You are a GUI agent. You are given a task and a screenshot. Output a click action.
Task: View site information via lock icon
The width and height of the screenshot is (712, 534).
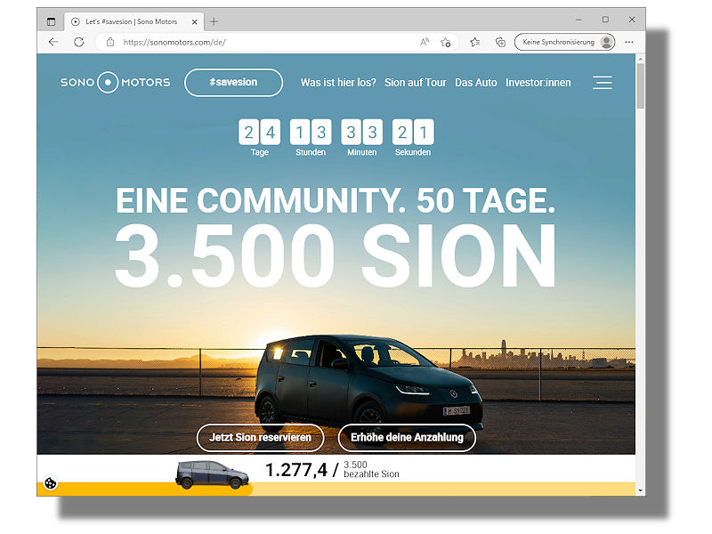[x=109, y=42]
